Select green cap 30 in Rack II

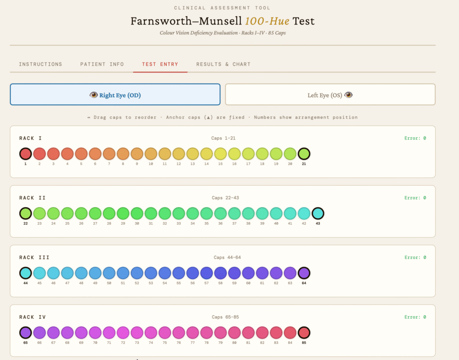point(137,213)
